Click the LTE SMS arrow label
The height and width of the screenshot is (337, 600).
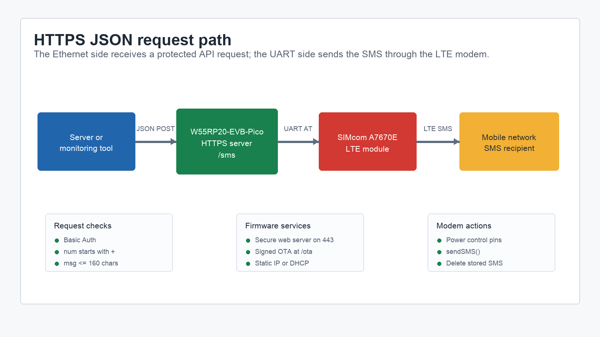coord(438,129)
